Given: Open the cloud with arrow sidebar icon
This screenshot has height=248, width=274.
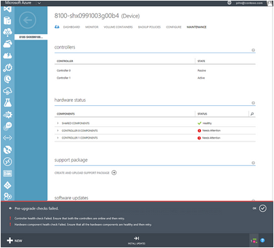Looking at the screenshot, I should (7, 44).
